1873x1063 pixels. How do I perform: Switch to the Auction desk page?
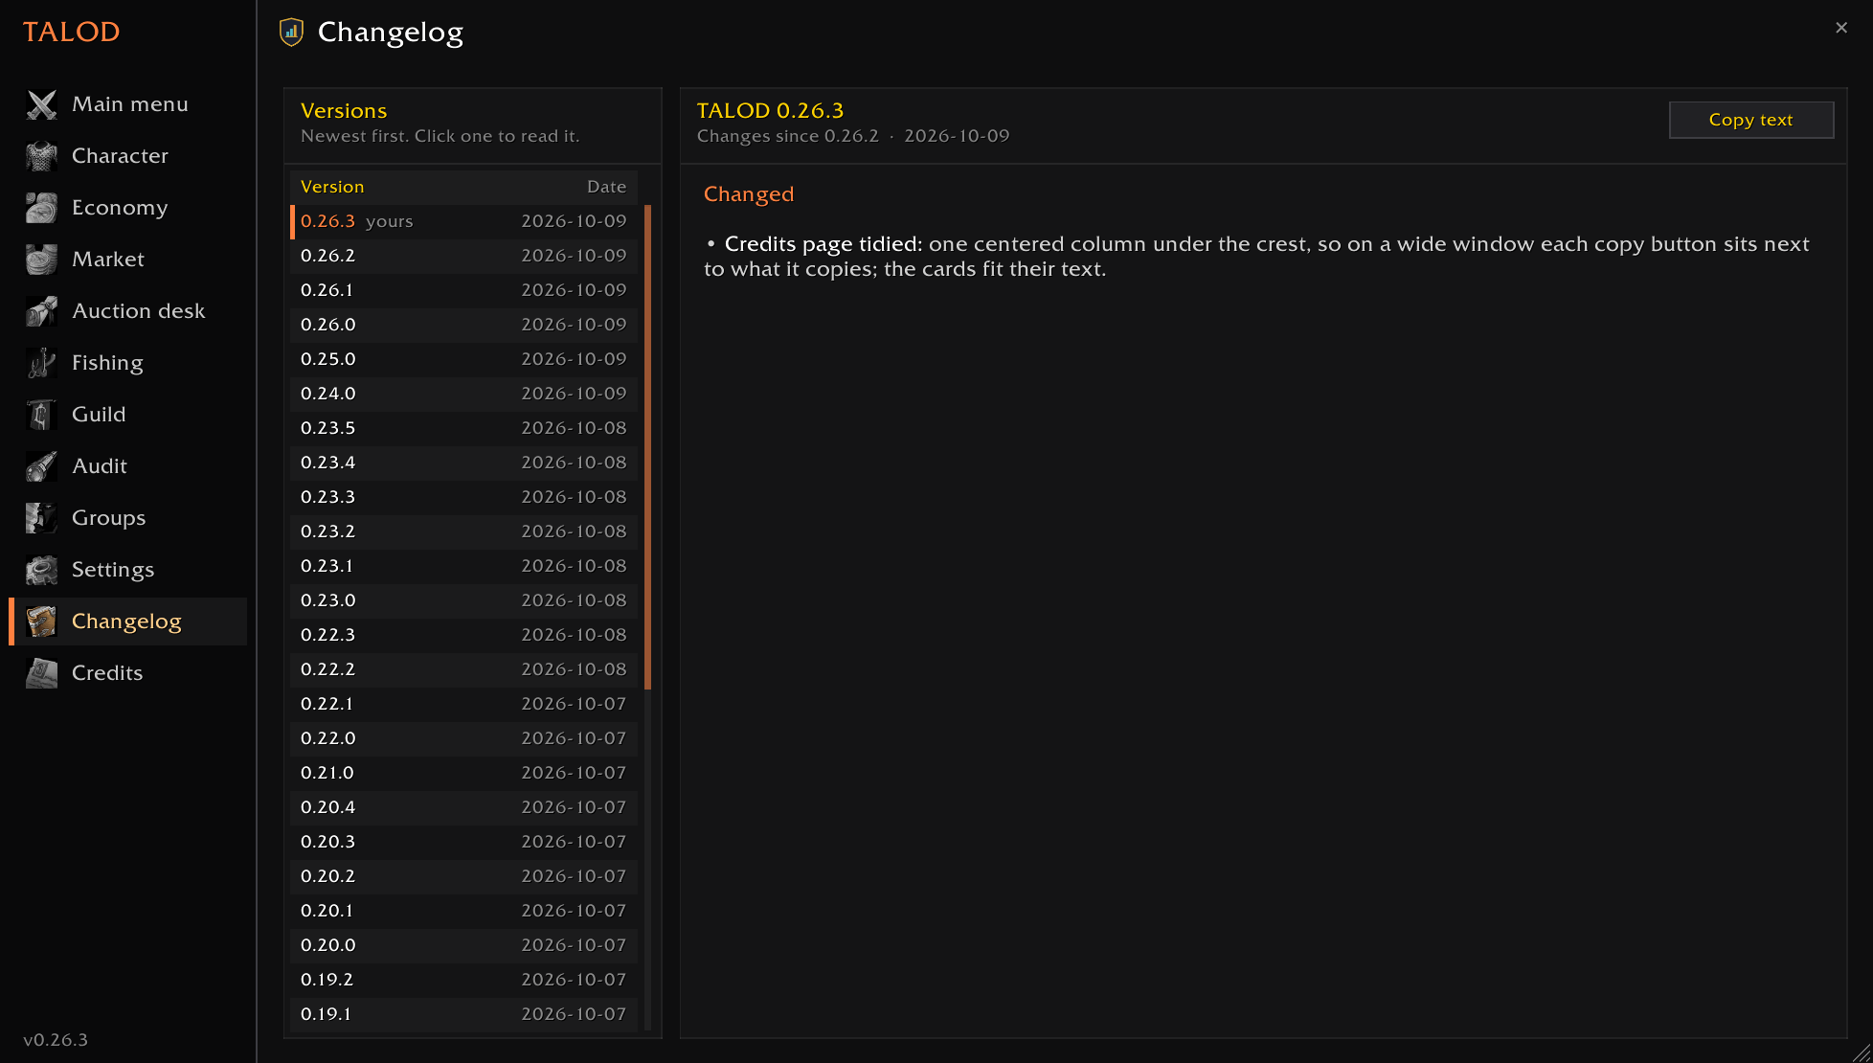coord(128,311)
